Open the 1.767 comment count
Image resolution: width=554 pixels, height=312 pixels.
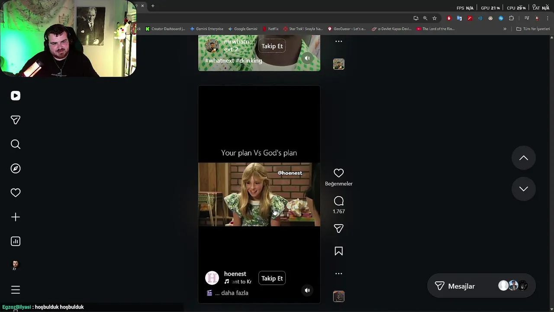click(x=338, y=211)
